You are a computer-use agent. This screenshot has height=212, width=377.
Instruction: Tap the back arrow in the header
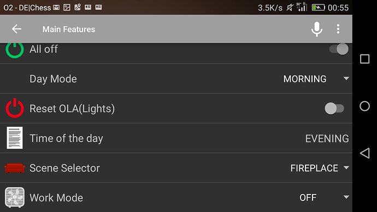click(x=16, y=29)
